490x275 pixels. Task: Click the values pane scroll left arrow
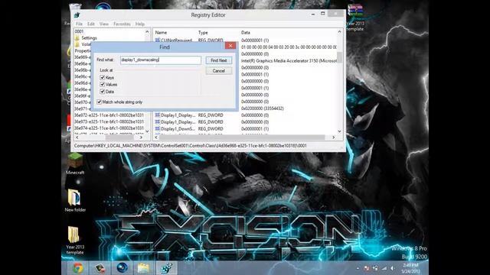pyautogui.click(x=156, y=137)
